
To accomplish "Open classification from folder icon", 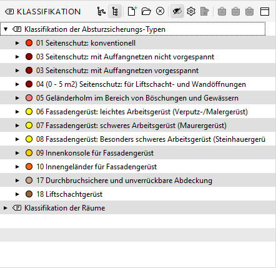I will [x=146, y=11].
